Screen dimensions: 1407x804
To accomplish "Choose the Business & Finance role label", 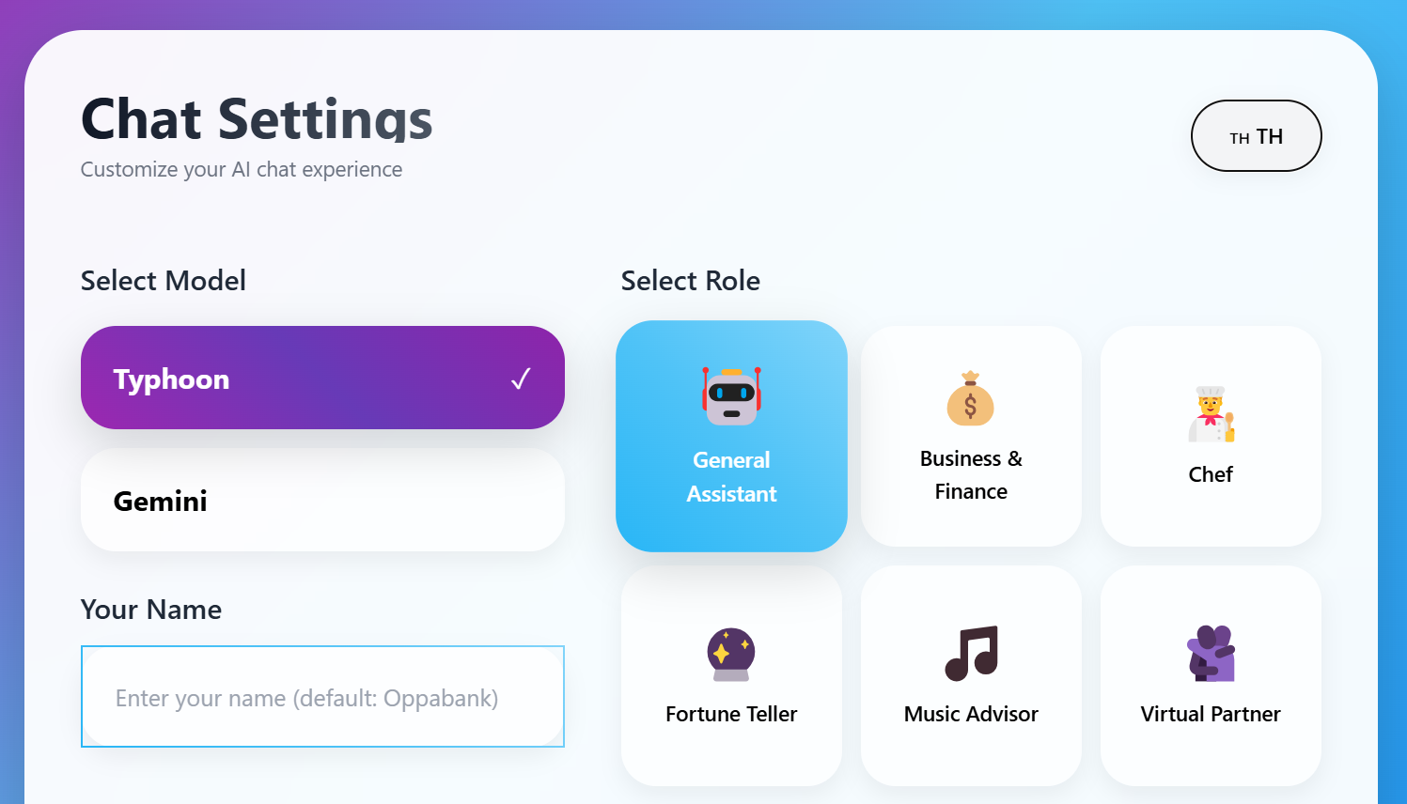I will tap(971, 475).
